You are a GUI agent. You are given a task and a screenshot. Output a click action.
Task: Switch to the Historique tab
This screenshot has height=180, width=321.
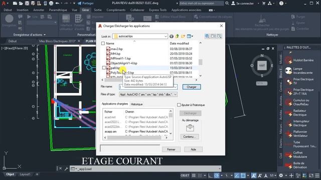coord(136,104)
